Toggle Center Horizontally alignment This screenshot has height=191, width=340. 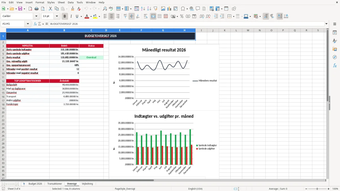(x=111, y=16)
